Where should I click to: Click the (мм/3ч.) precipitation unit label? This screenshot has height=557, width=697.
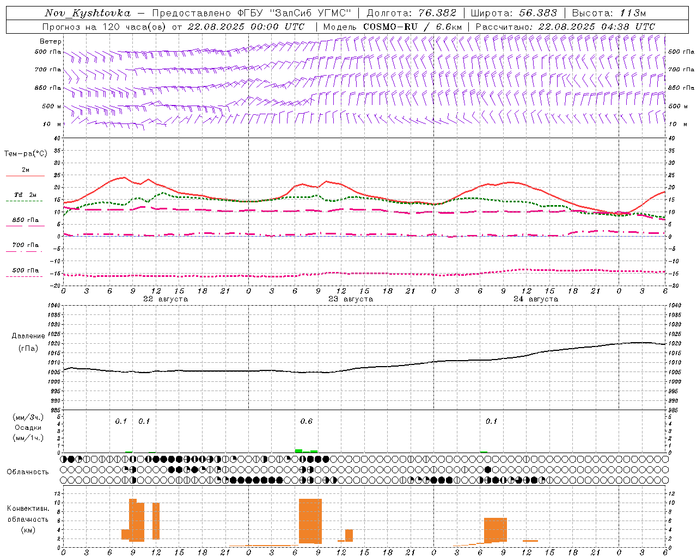click(x=28, y=417)
